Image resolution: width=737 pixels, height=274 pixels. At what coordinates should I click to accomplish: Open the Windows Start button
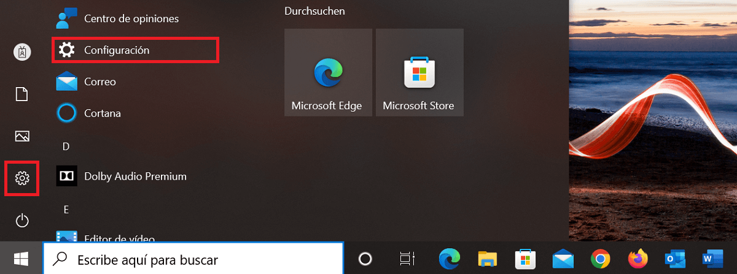[x=21, y=259]
